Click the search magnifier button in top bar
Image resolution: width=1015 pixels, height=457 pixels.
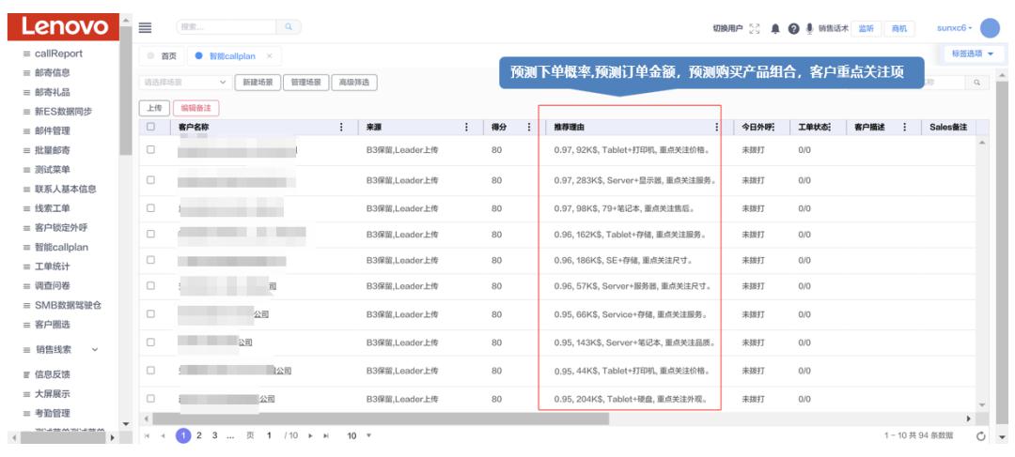pos(289,27)
